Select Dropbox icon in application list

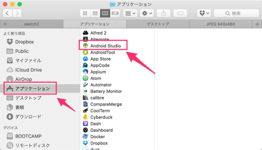(x=85, y=143)
